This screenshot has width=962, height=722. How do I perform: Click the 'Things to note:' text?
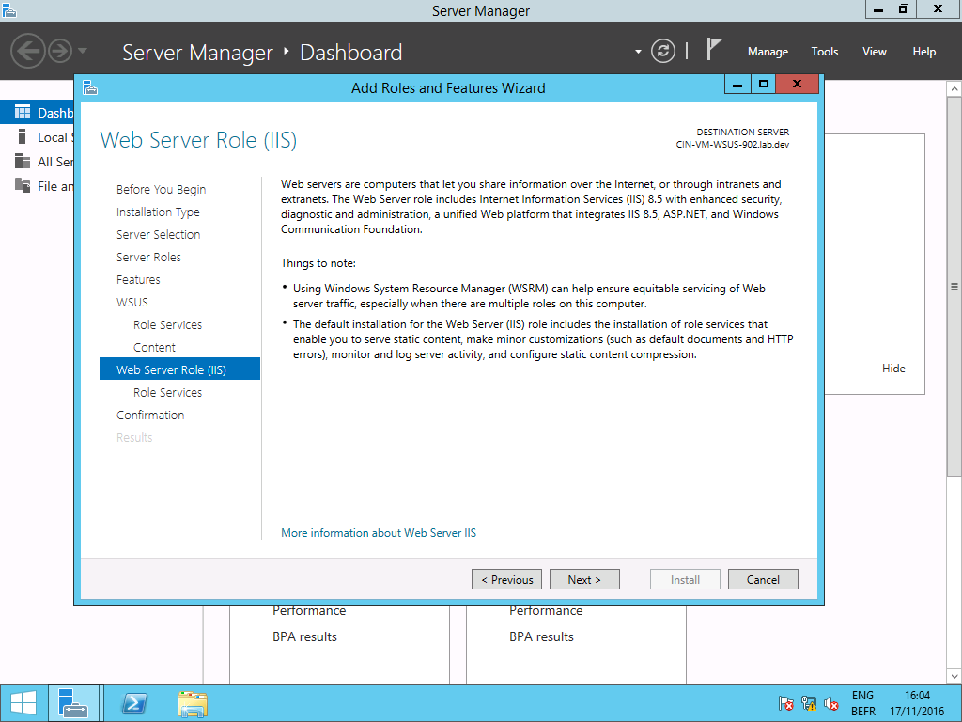[318, 263]
